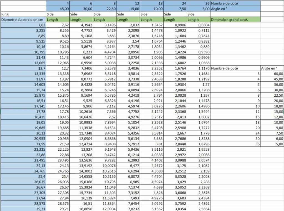
Task: Select the cell with value 0,7874
Action: click(x=199, y=36)
